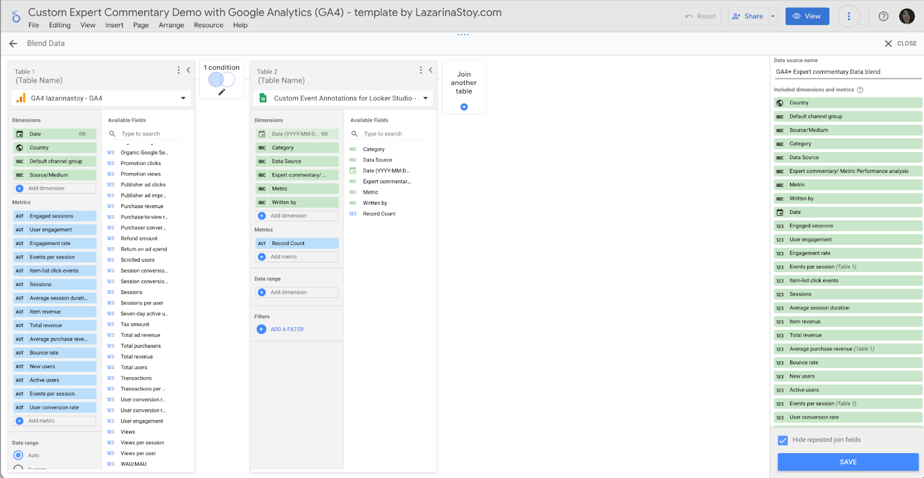Select the Auto date range radio button
The image size is (924, 478).
(18, 455)
